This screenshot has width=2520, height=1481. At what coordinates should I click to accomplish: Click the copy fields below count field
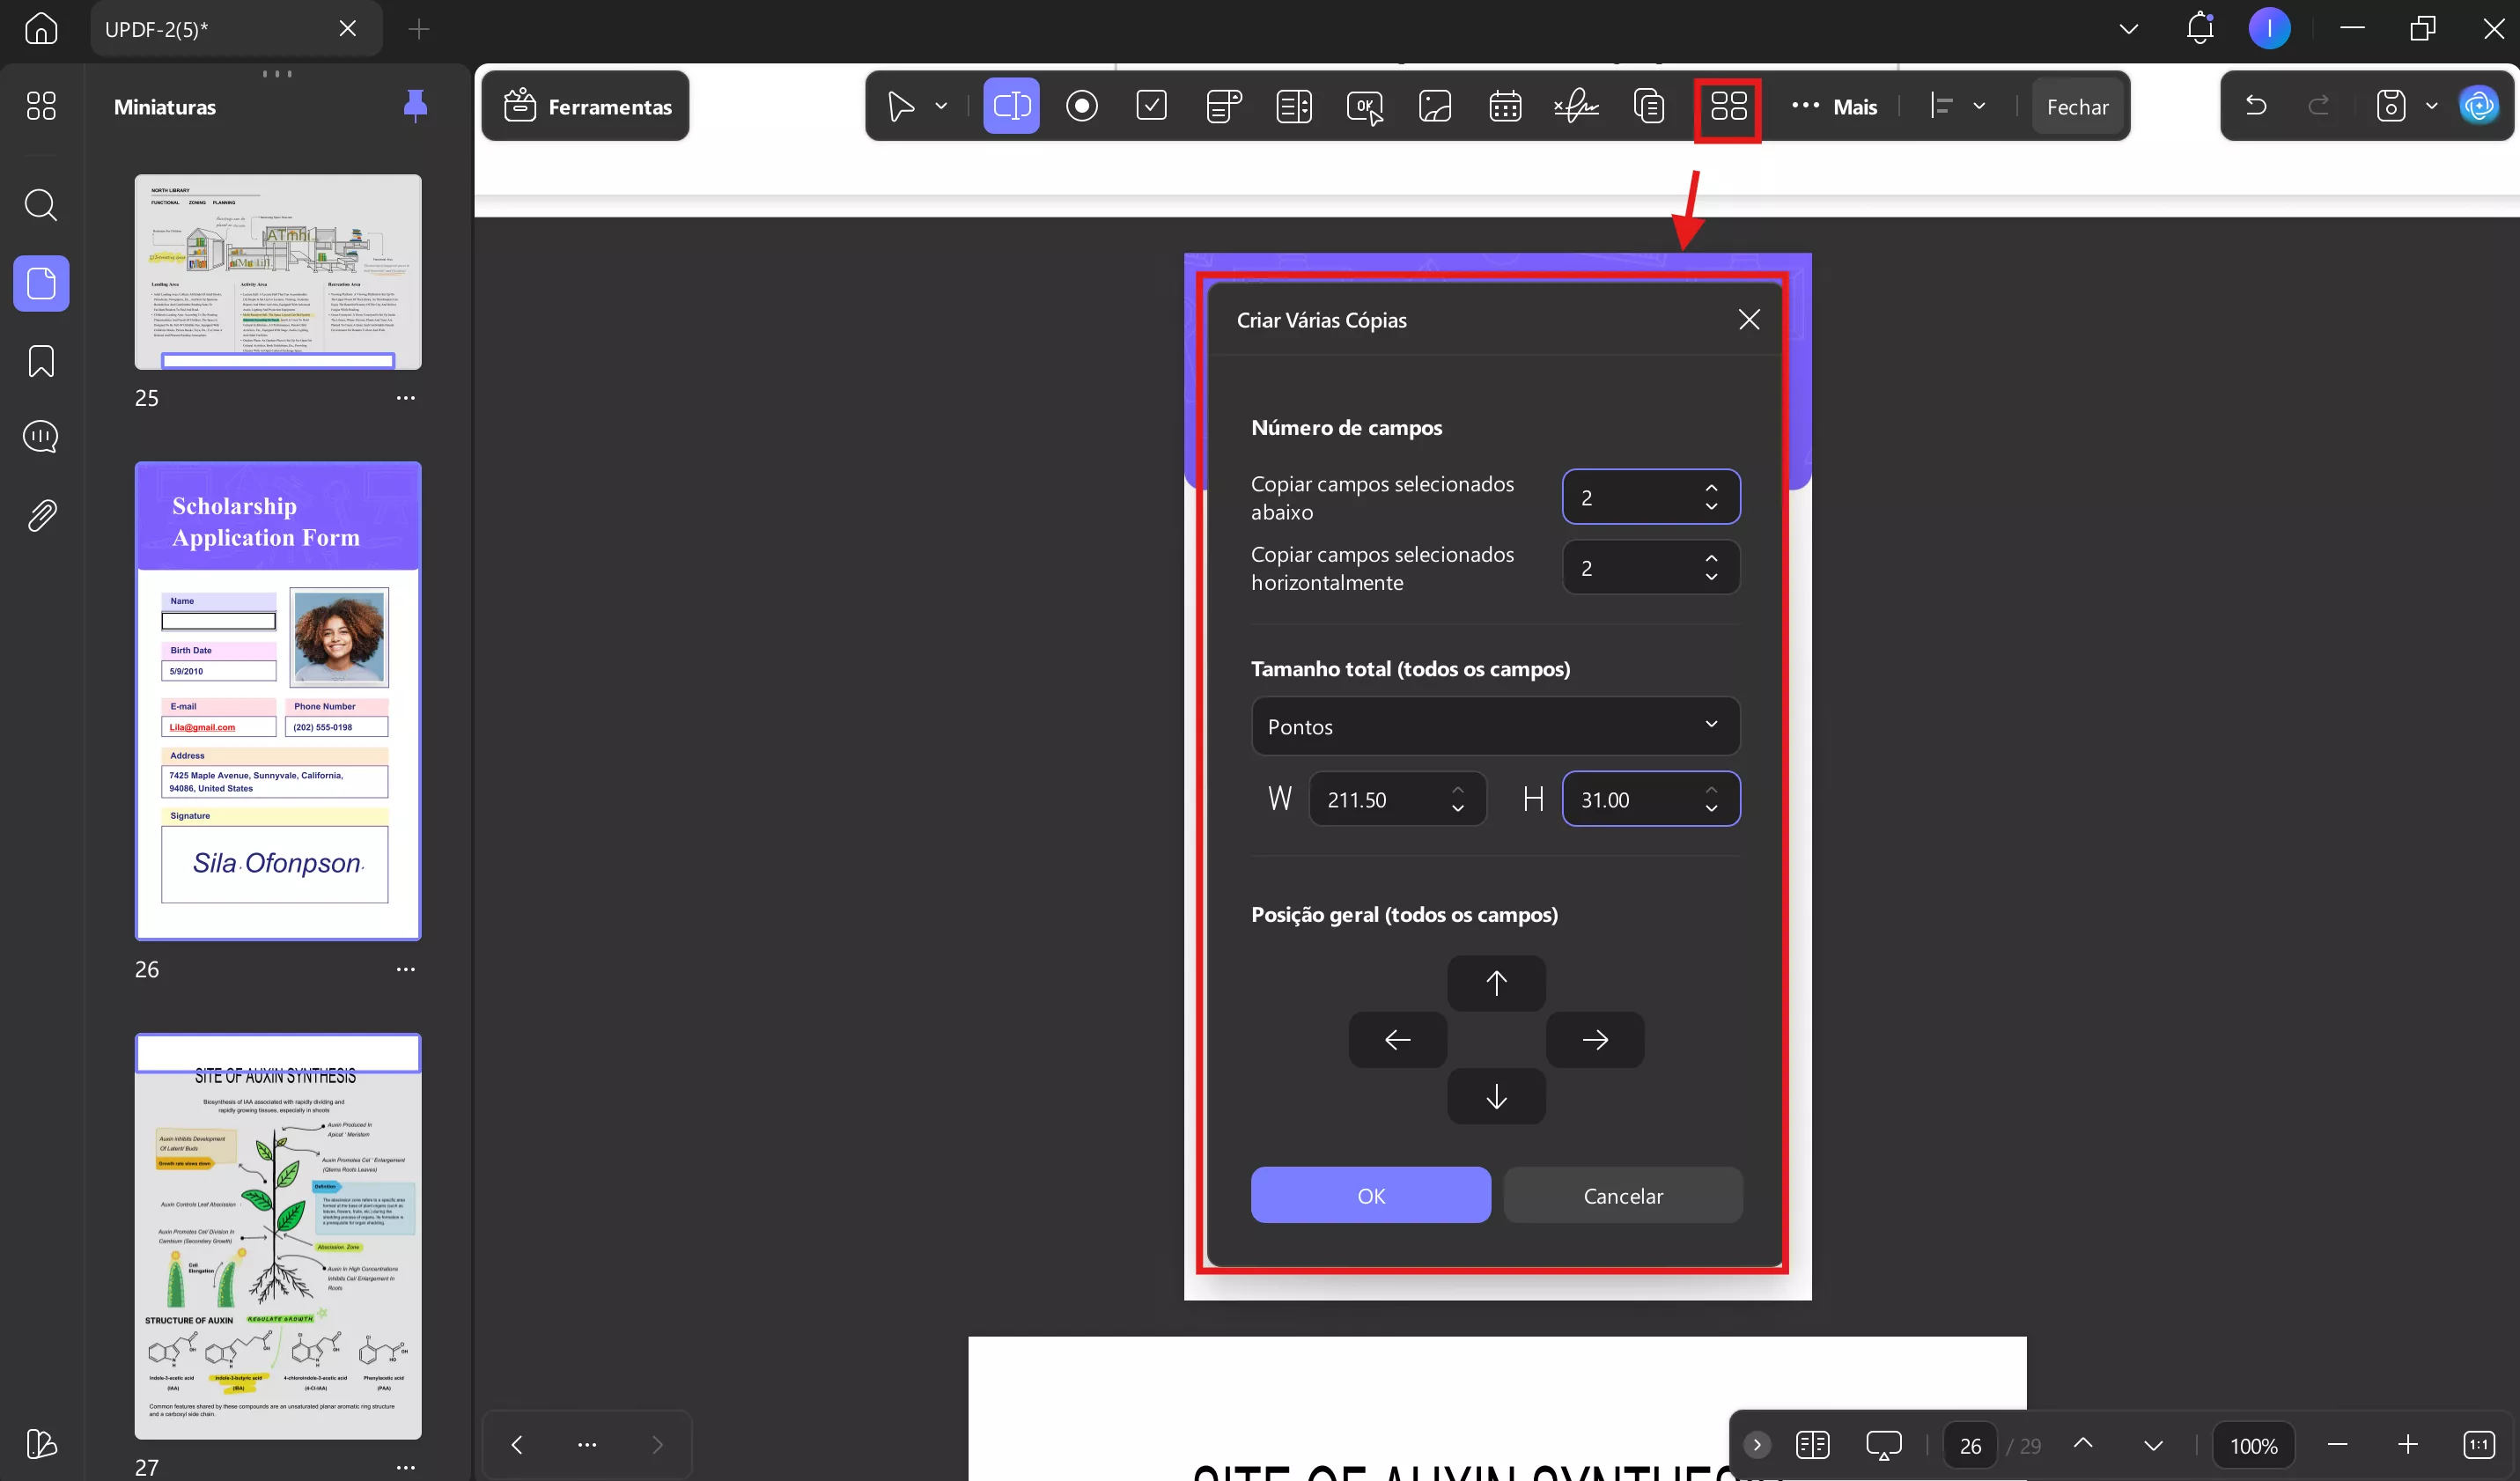coord(1650,497)
